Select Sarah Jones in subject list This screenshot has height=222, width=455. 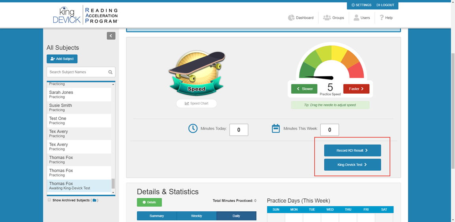[x=79, y=94]
